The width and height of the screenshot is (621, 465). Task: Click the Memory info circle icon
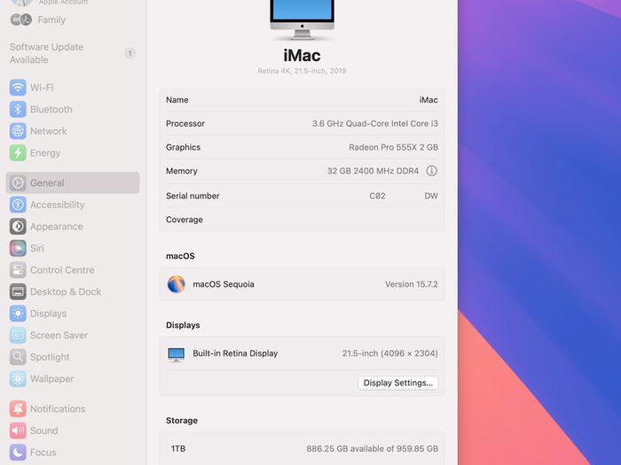pos(431,171)
